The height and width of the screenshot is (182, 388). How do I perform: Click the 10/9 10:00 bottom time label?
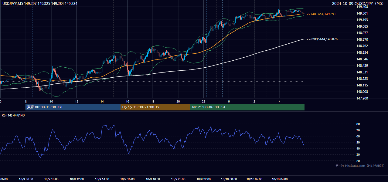[x=52, y=179]
